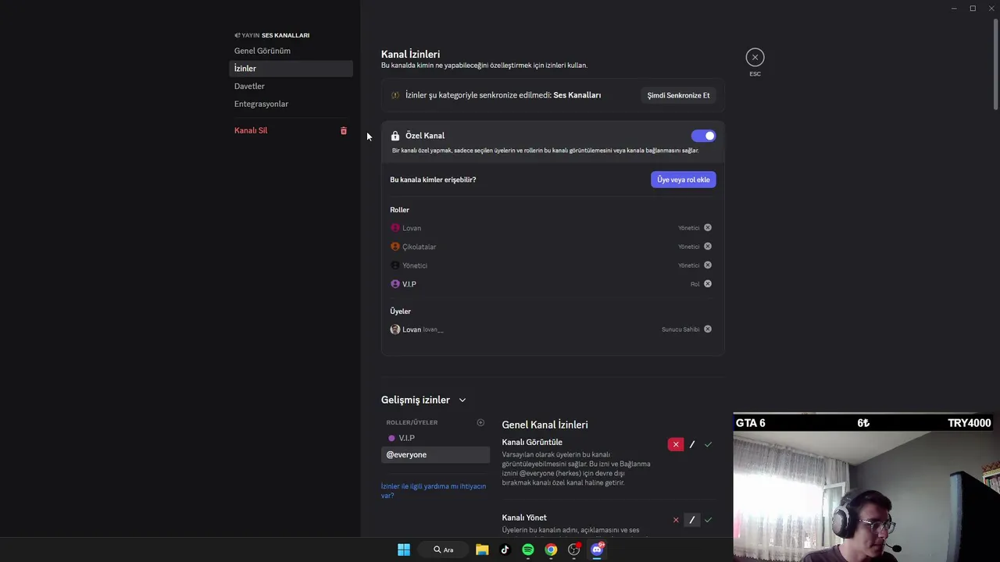Click the Genel Kanal İzinleri heading
Image resolution: width=1000 pixels, height=562 pixels.
[x=545, y=425]
